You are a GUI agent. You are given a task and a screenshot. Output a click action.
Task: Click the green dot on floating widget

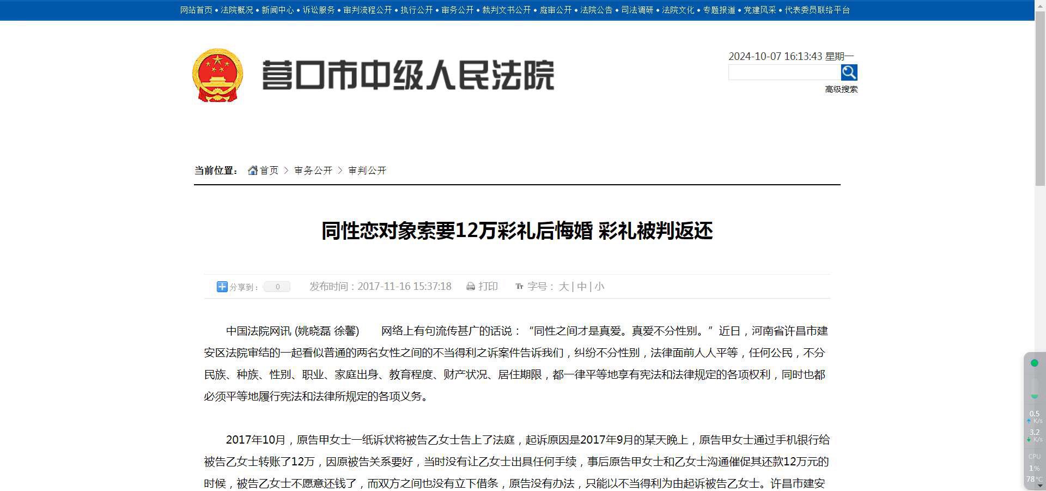click(1035, 363)
